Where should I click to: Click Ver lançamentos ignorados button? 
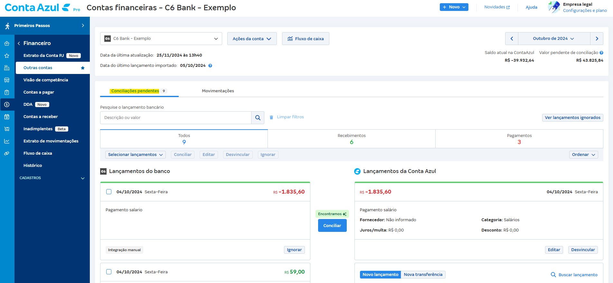point(572,118)
